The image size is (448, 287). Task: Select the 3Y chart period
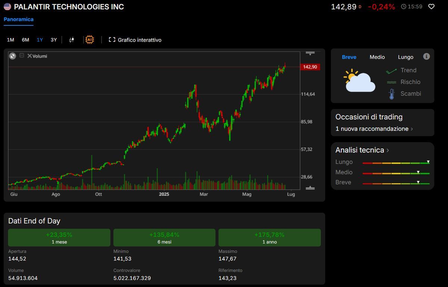point(54,40)
